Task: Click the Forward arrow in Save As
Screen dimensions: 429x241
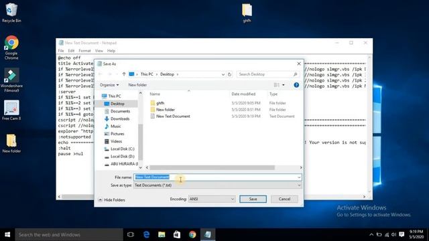Action: [109, 74]
